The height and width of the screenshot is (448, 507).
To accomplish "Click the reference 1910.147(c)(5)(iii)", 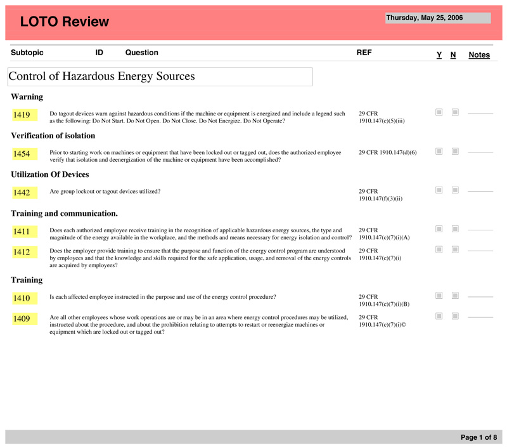I will click(382, 121).
